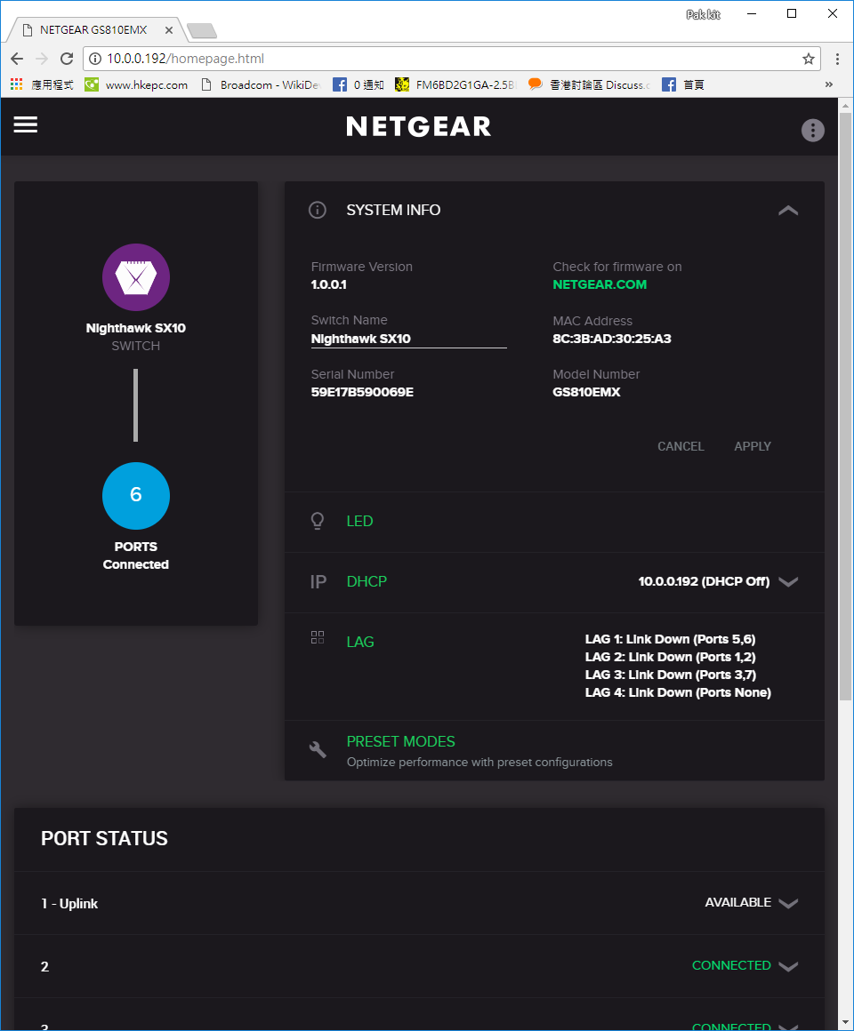Click the System Info heading
The height and width of the screenshot is (1031, 854).
[393, 211]
